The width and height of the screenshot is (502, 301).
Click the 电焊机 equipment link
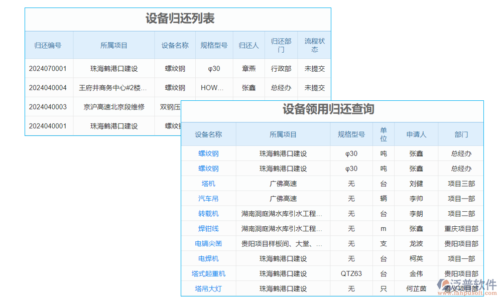(208, 258)
